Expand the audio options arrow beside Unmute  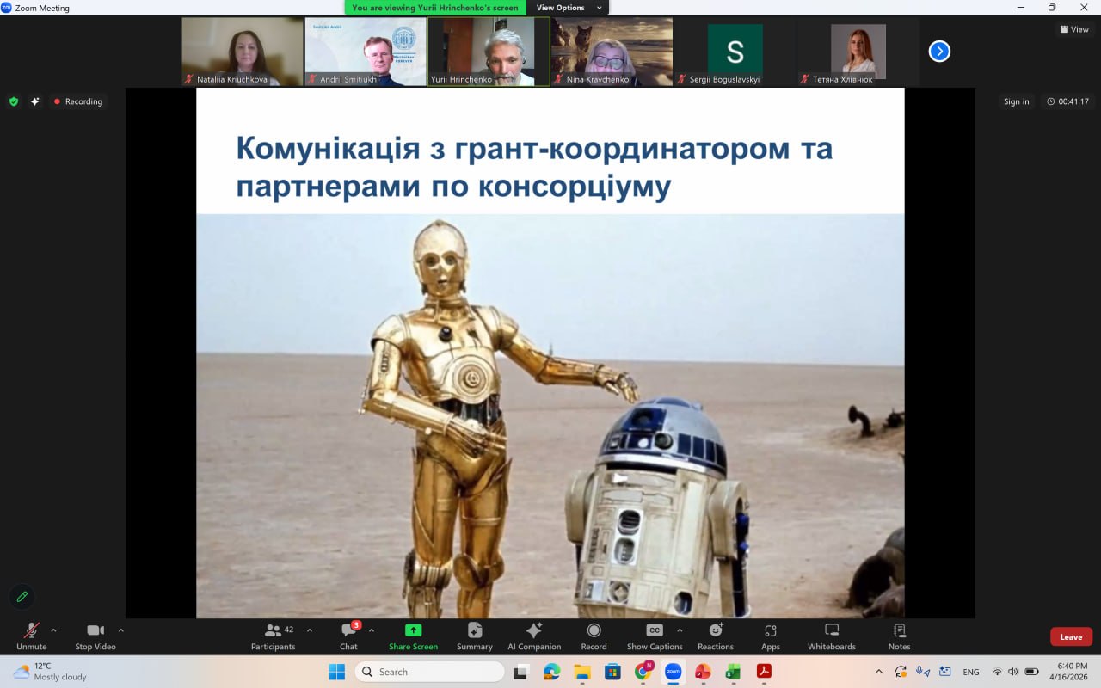pyautogui.click(x=53, y=630)
